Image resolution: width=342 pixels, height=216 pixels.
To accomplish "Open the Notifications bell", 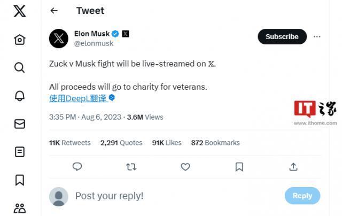I will pos(20,96).
